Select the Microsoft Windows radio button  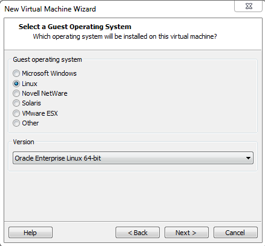16,73
